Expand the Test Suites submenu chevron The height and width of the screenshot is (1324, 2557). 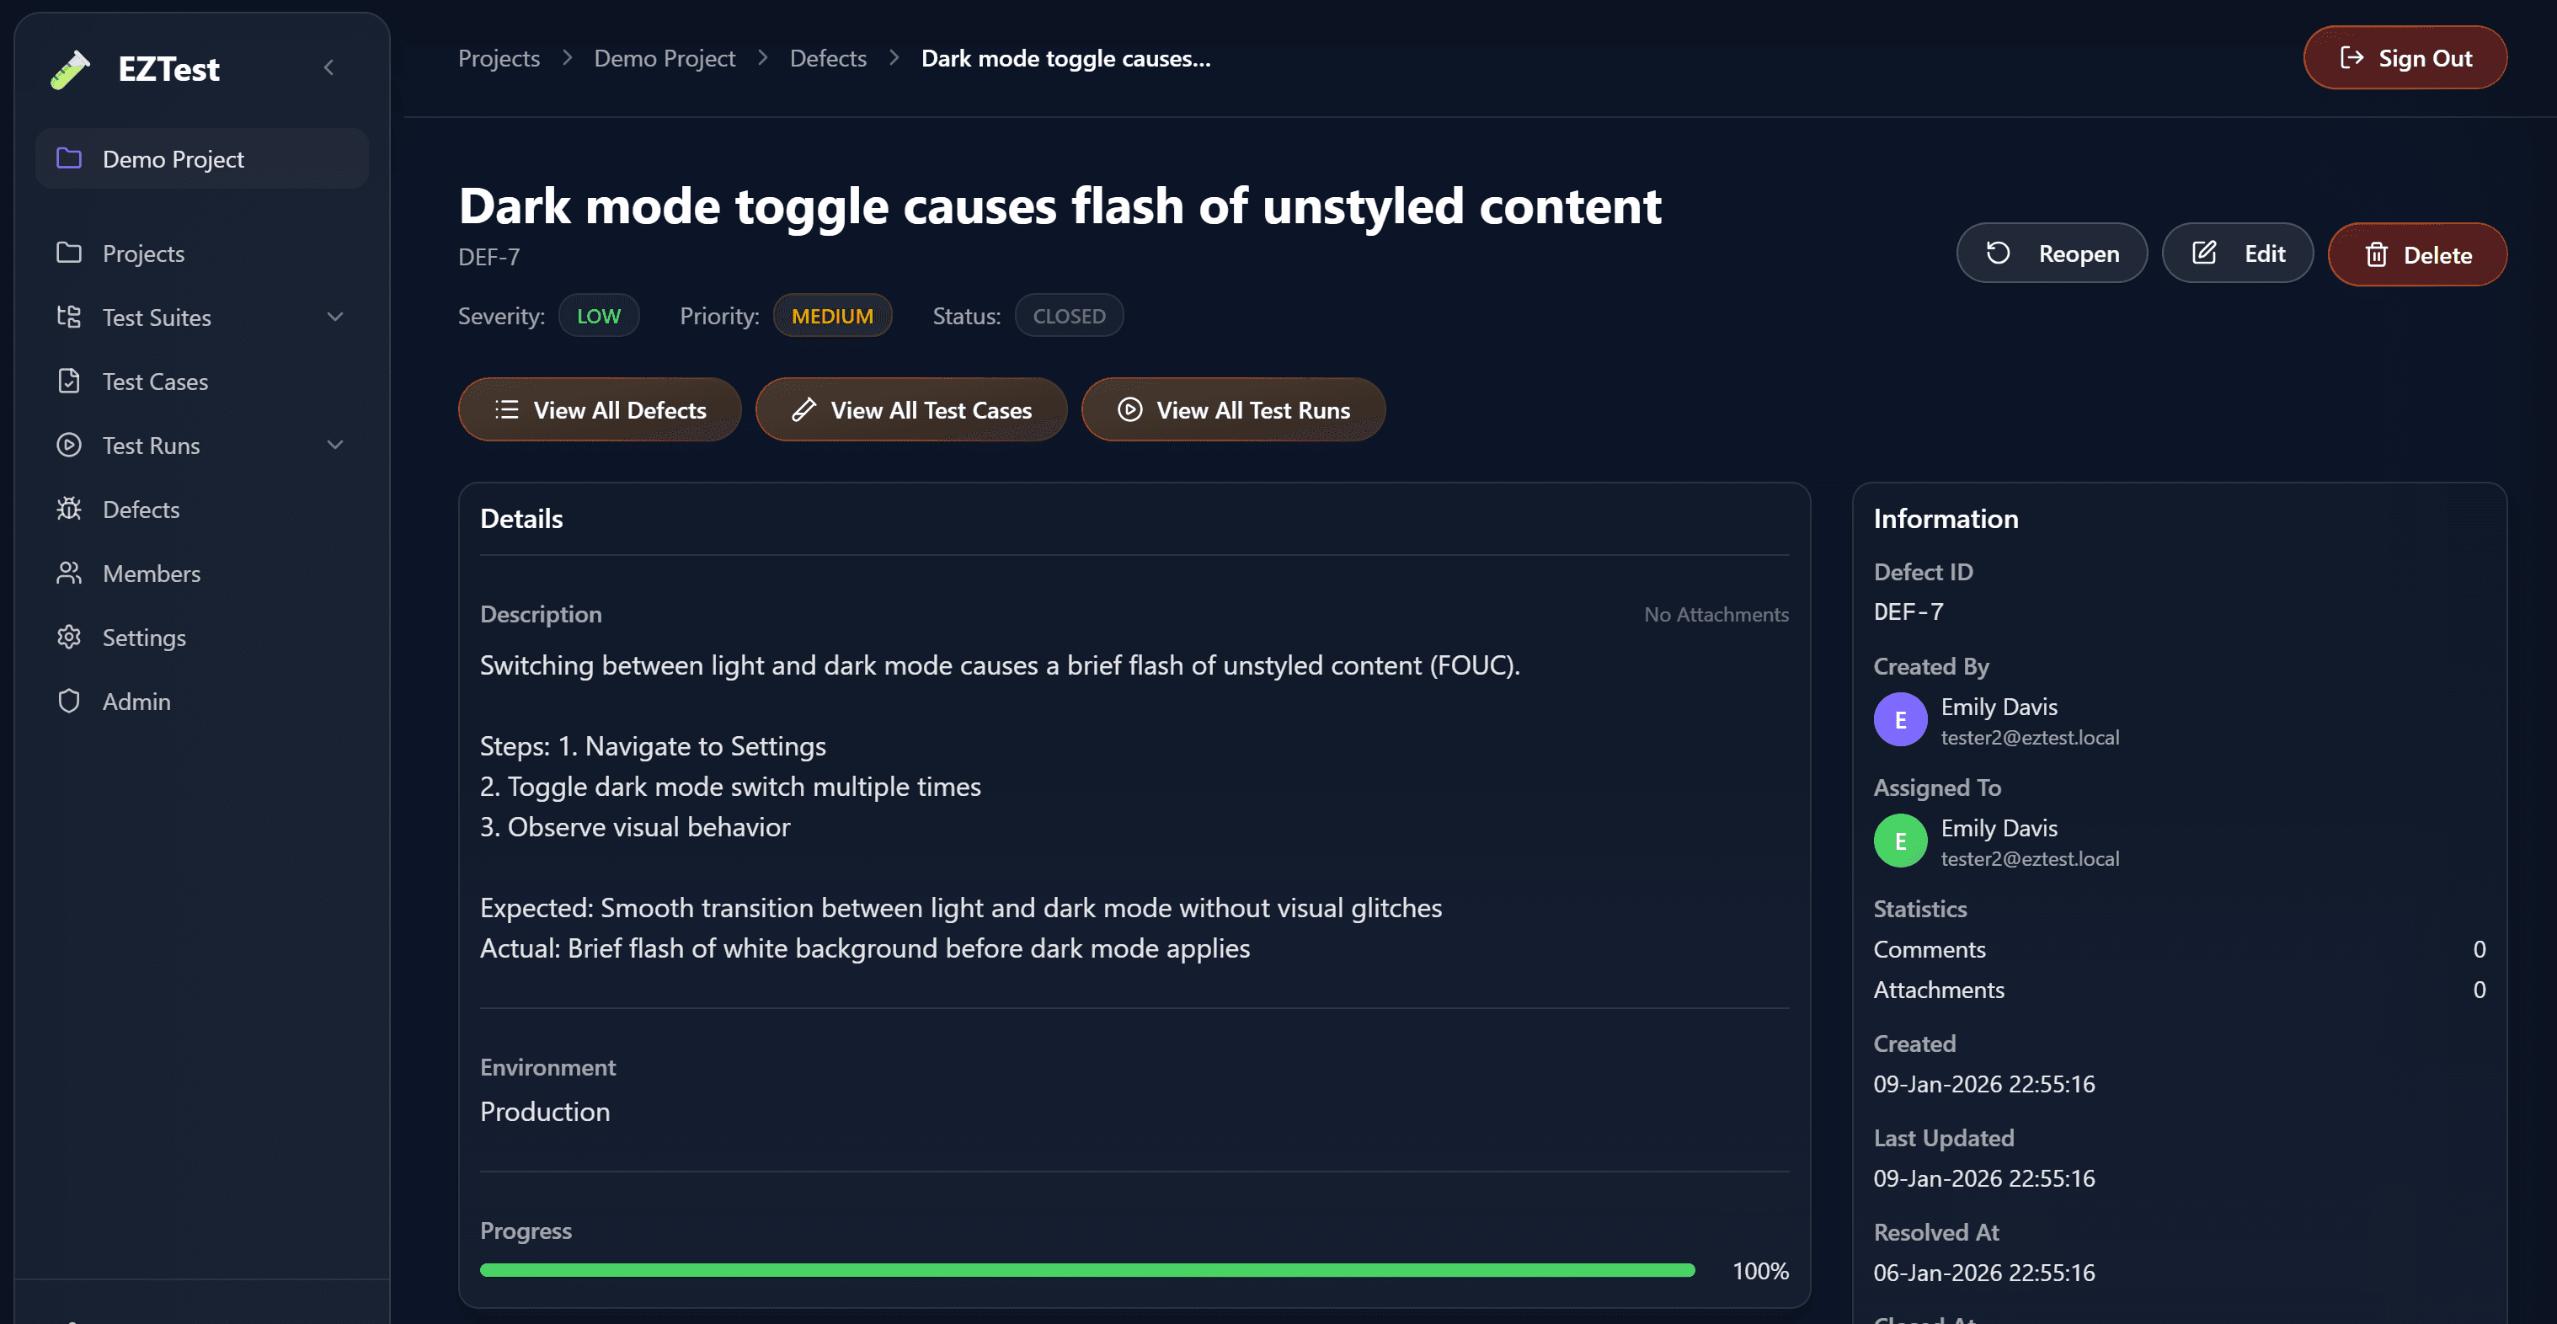pyautogui.click(x=335, y=317)
